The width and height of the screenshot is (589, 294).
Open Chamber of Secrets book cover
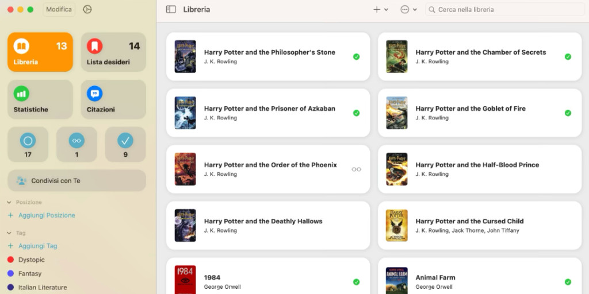coord(397,57)
